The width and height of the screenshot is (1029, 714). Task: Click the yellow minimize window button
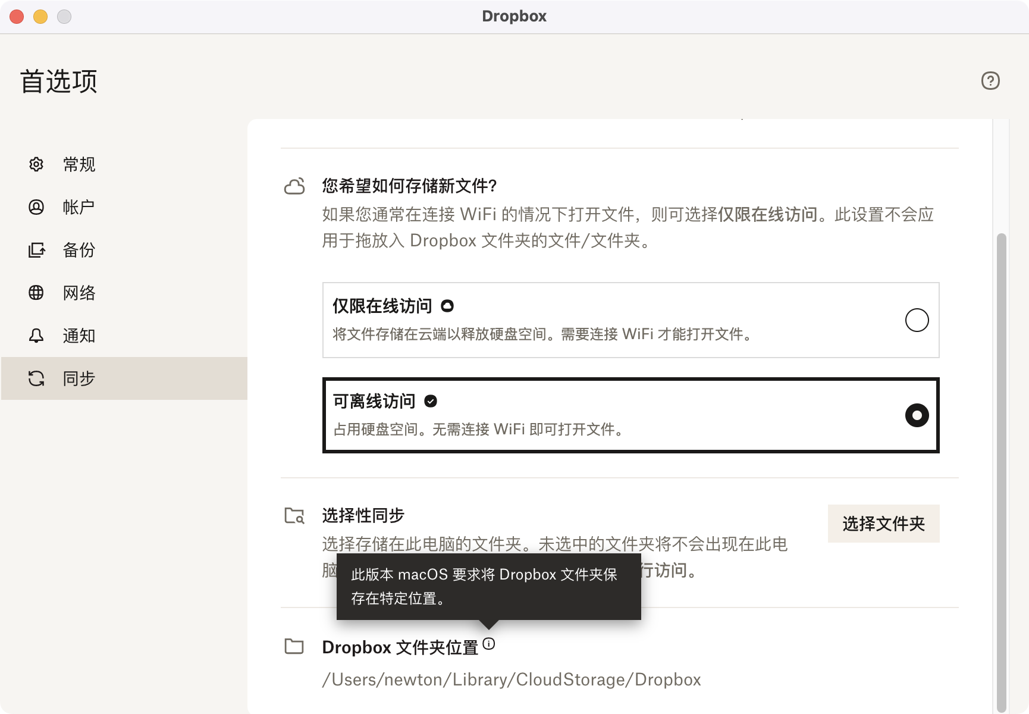pyautogui.click(x=40, y=17)
